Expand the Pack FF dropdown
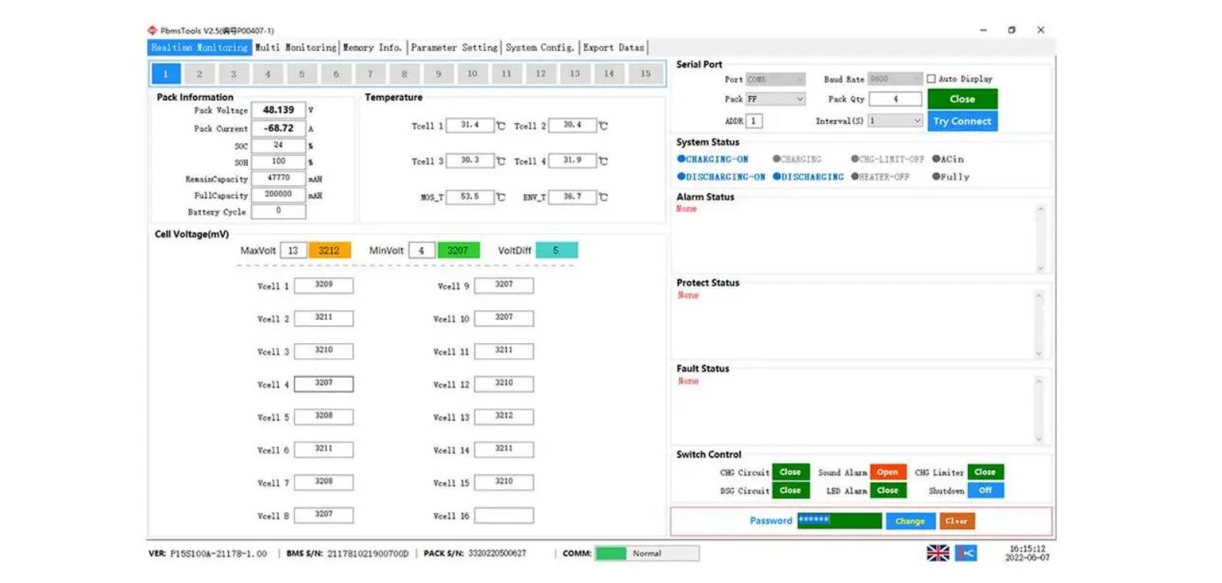 (775, 99)
